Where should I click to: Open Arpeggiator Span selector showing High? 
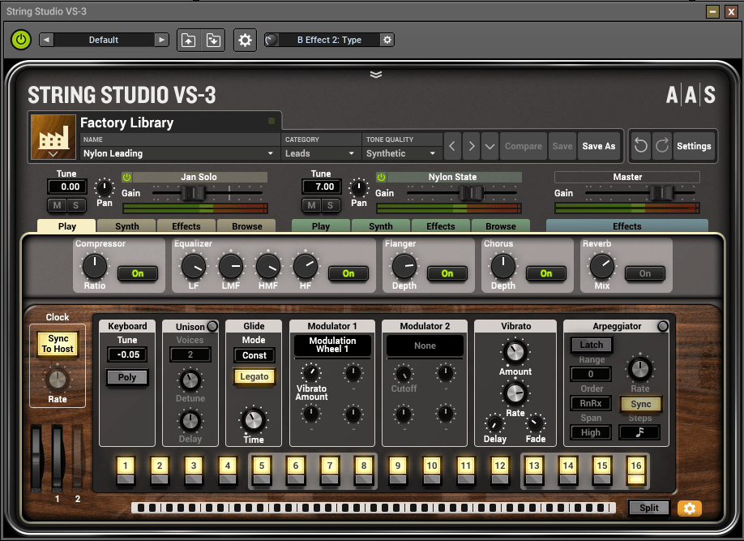[x=591, y=432]
